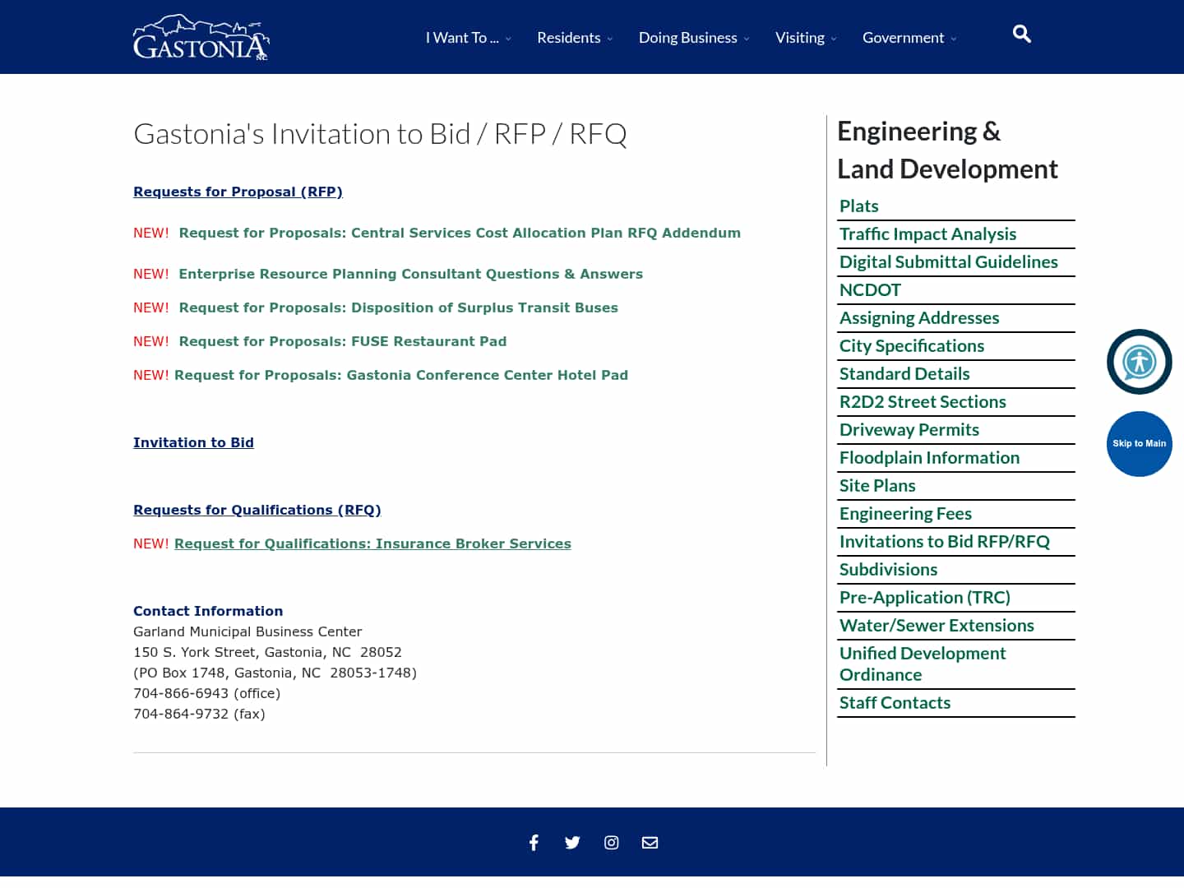Open Request for Proposals: FUSE Restaurant Pad

pyautogui.click(x=343, y=341)
